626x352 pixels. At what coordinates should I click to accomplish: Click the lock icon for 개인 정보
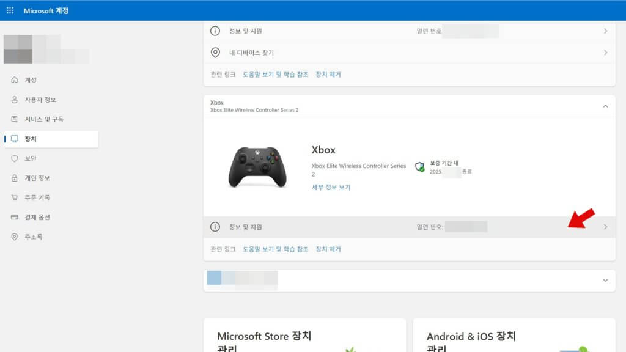[x=15, y=178]
